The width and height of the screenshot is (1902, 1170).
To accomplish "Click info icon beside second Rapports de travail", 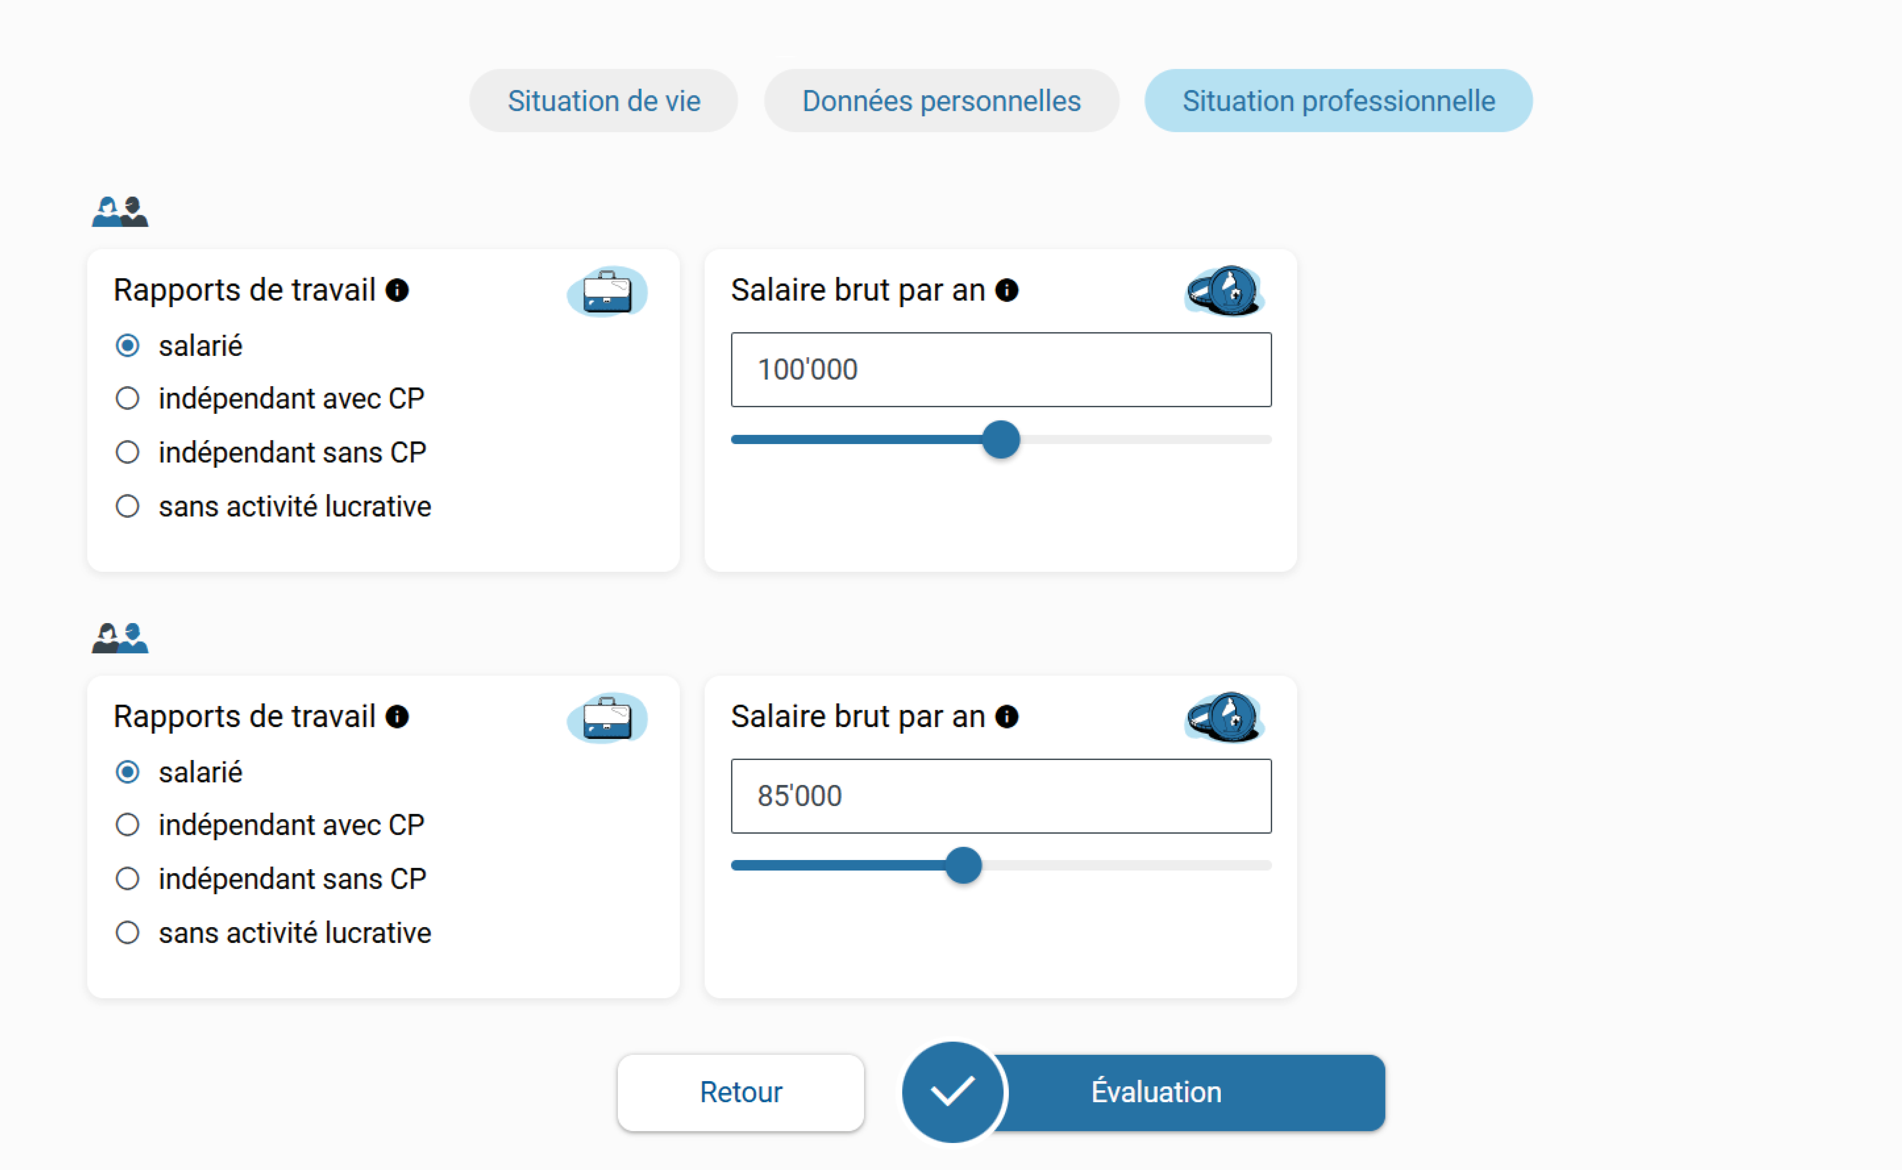I will 397,716.
